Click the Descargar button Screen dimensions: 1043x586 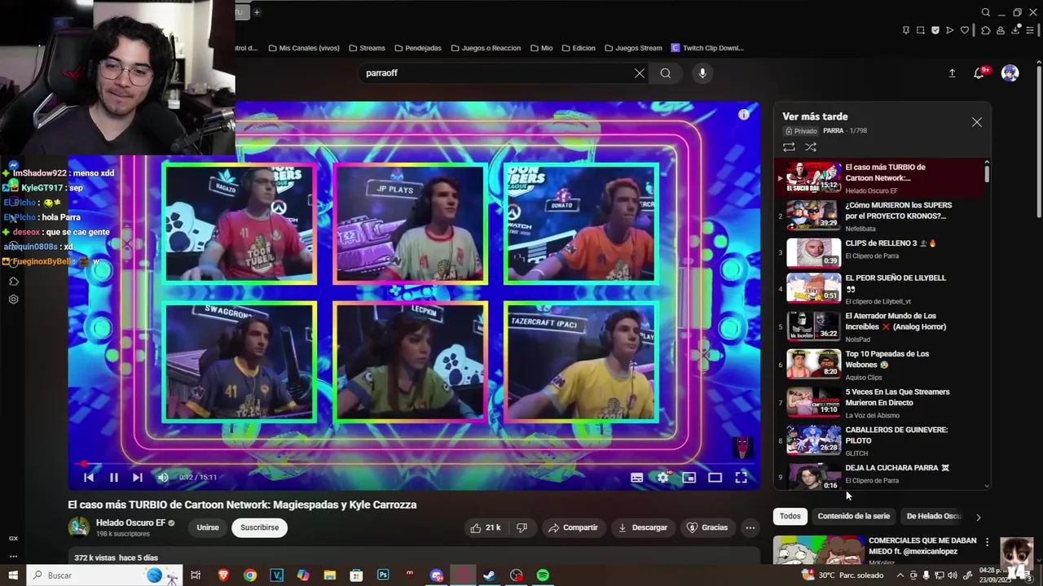coord(642,527)
